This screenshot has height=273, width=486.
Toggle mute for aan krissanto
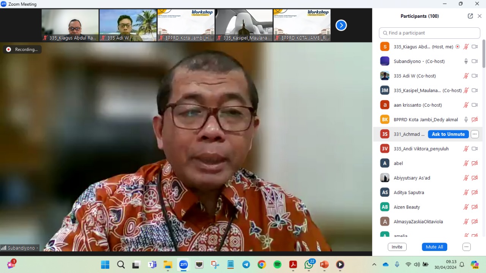click(x=466, y=105)
